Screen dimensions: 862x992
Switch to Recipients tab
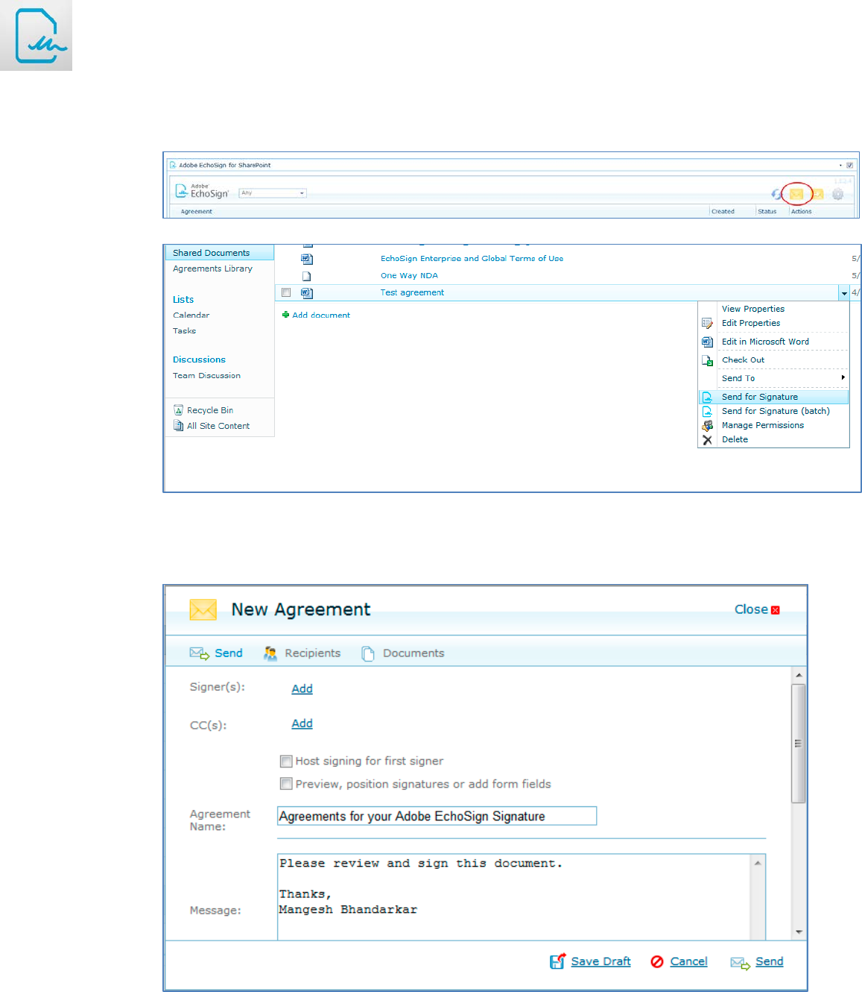point(302,653)
